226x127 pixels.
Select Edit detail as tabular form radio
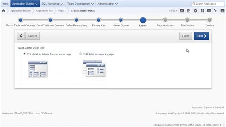pyautogui.click(x=24, y=54)
